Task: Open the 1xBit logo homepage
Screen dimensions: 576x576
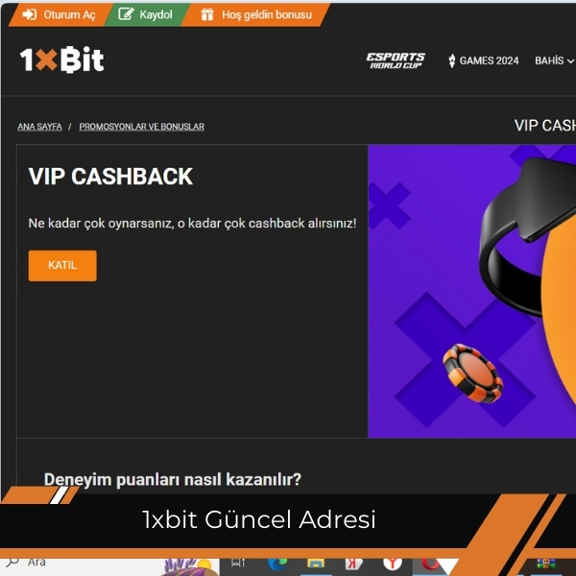Action: point(62,60)
